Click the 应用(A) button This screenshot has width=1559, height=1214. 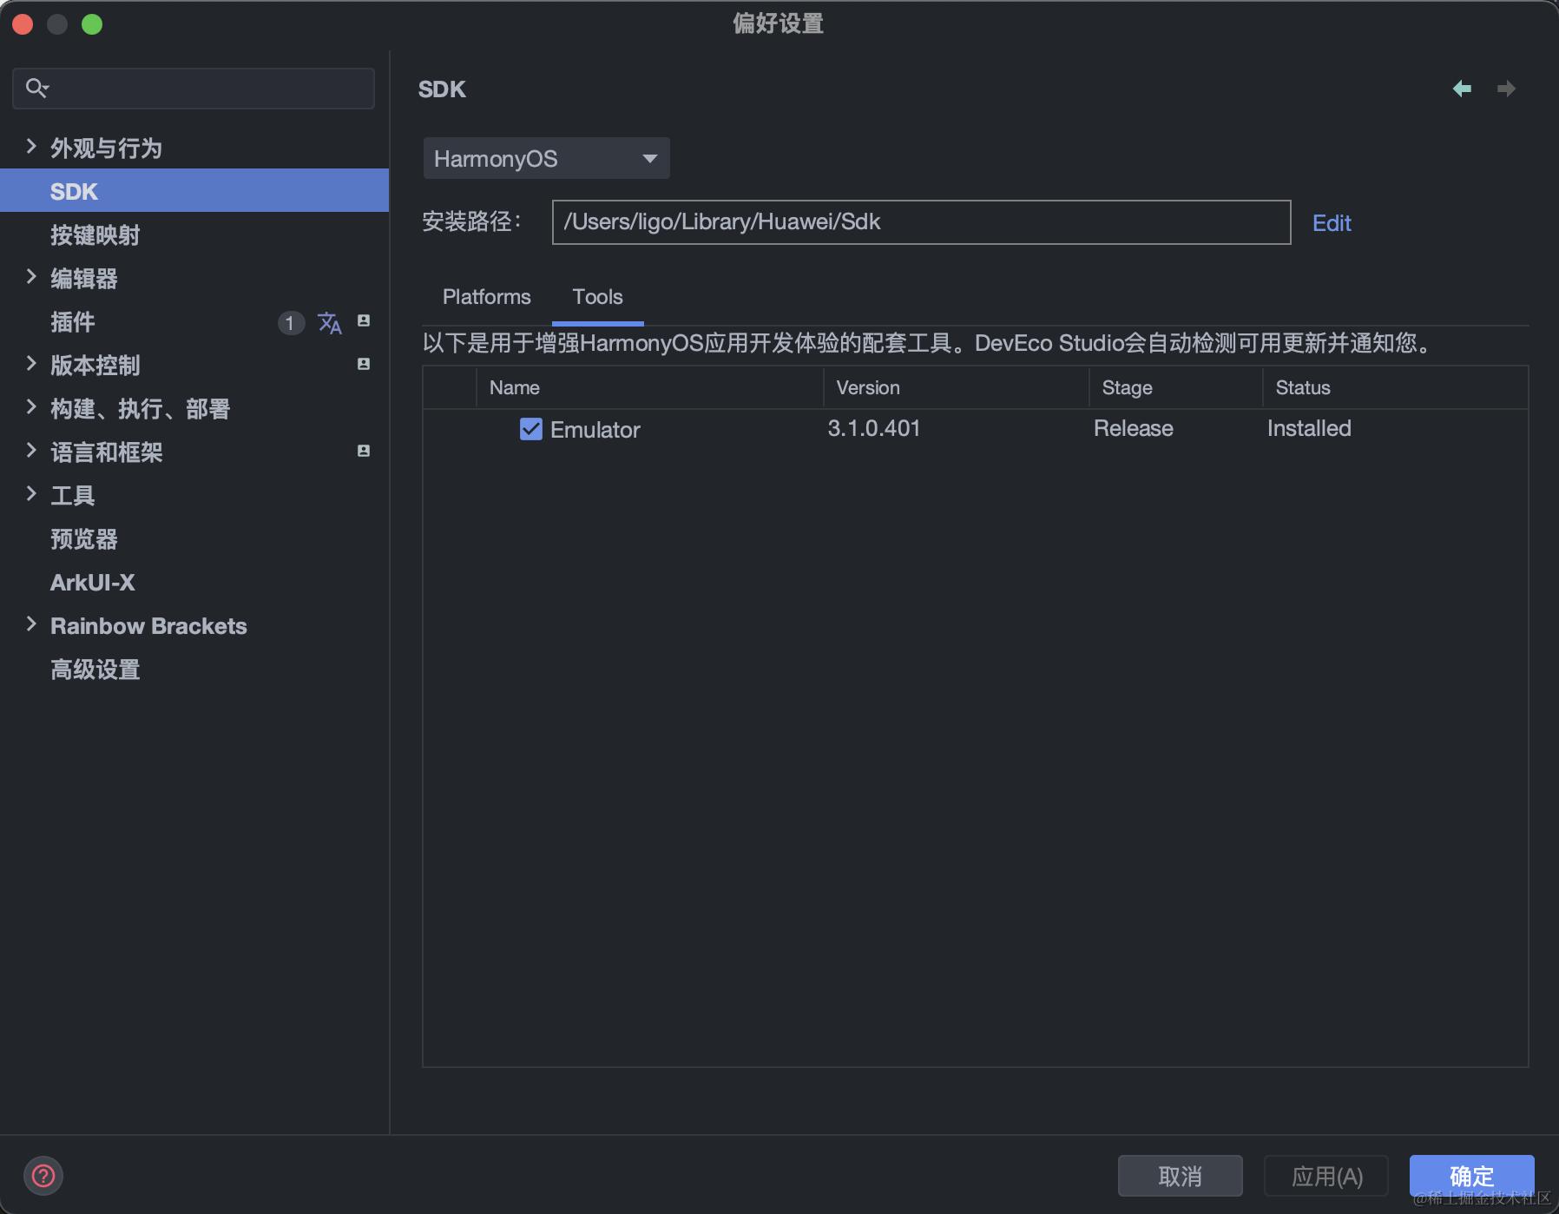(1326, 1176)
